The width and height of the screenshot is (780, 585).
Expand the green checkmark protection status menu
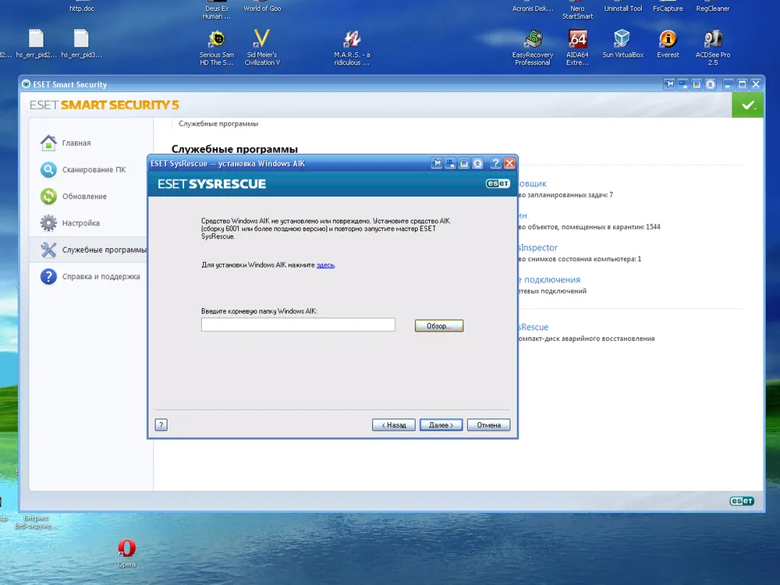[x=748, y=105]
